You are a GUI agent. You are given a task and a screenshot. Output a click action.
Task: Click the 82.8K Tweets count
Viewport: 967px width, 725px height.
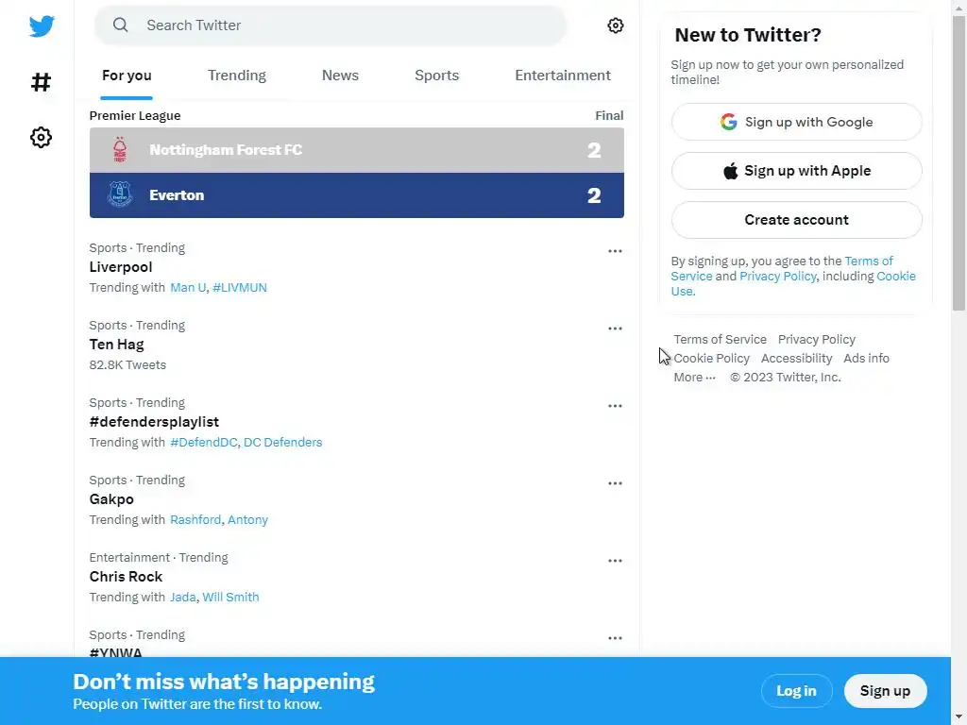pos(127,365)
